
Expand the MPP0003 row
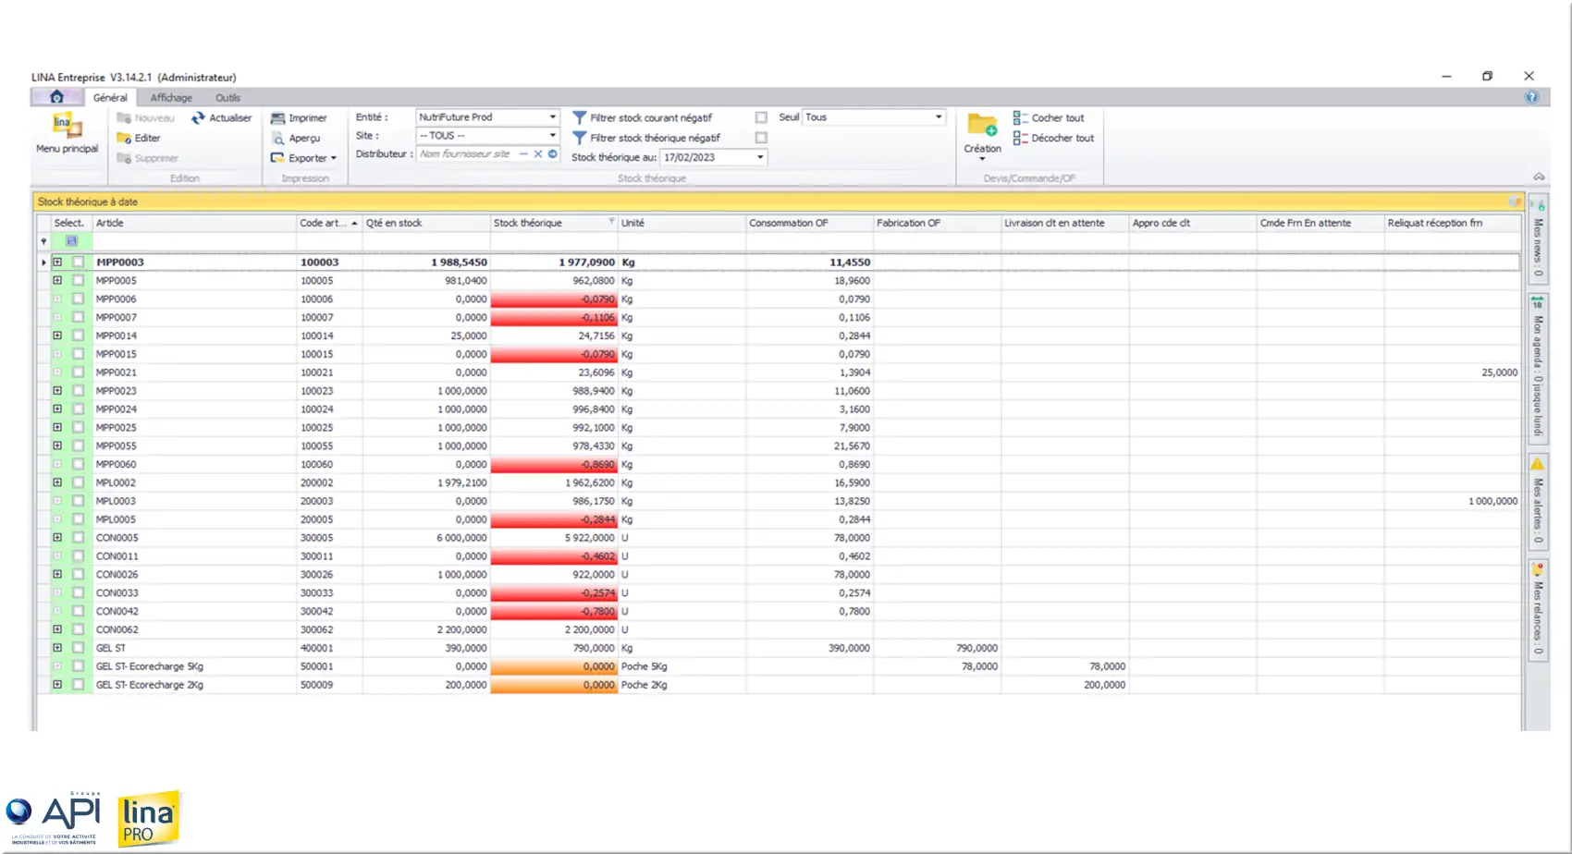57,262
